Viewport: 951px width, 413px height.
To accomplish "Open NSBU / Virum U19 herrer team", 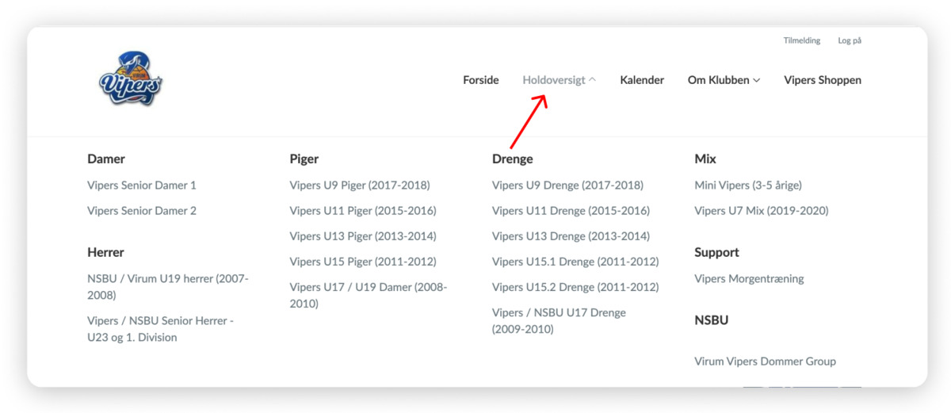I will 168,287.
